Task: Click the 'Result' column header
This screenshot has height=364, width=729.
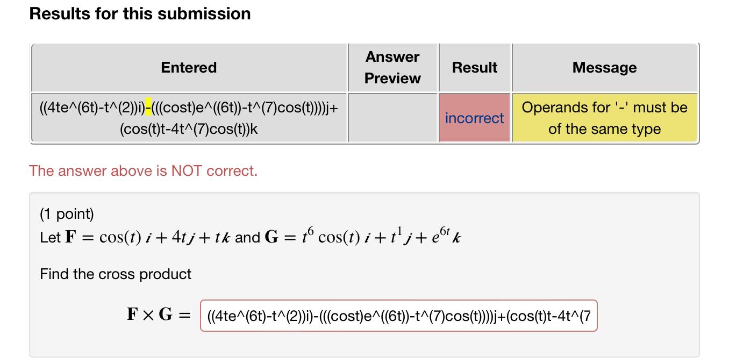Action: coord(474,67)
